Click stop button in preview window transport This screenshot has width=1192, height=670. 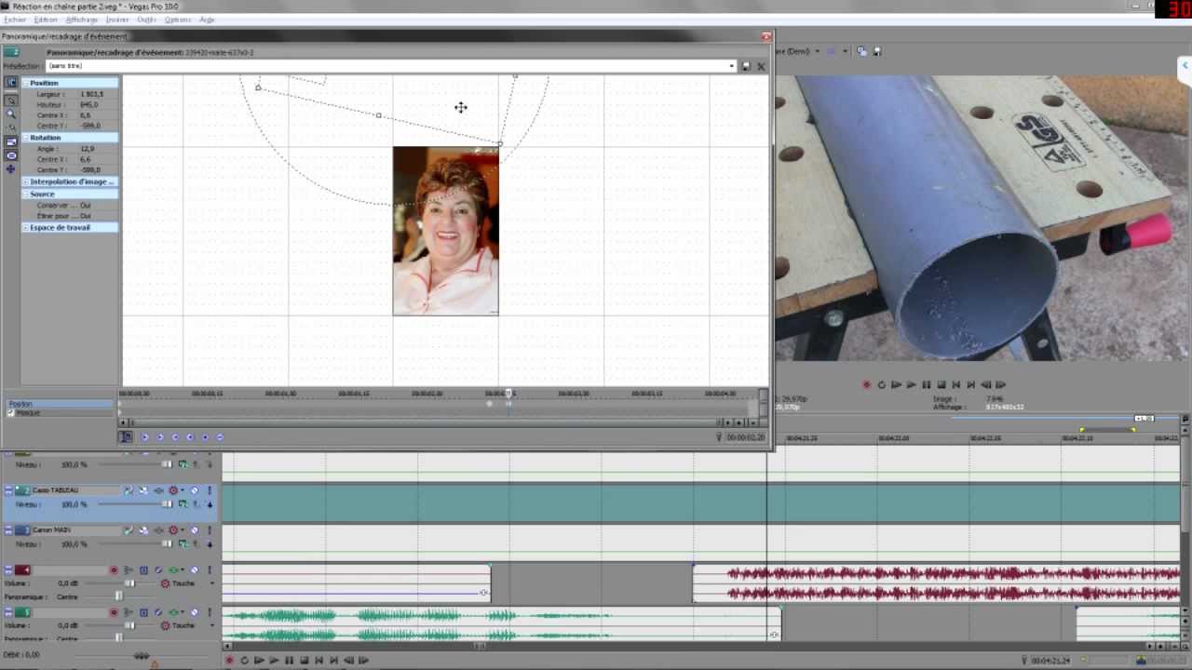941,384
